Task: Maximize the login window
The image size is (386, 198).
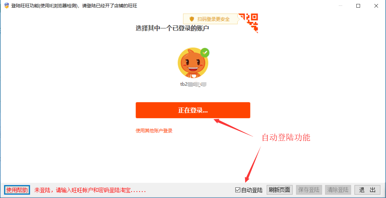Action: 358,5
